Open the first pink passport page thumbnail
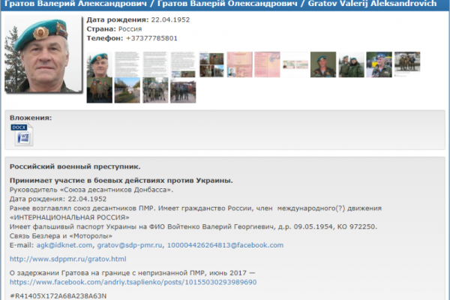This screenshot has width=450, height=300. (x=240, y=64)
